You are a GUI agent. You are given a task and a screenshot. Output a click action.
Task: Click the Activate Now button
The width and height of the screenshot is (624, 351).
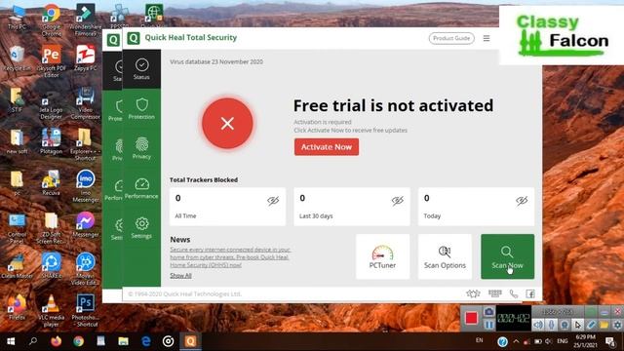(x=327, y=147)
